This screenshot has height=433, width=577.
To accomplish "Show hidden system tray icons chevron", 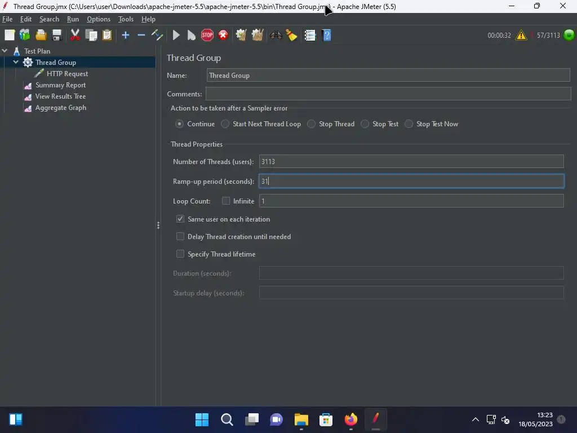I will (x=476, y=419).
